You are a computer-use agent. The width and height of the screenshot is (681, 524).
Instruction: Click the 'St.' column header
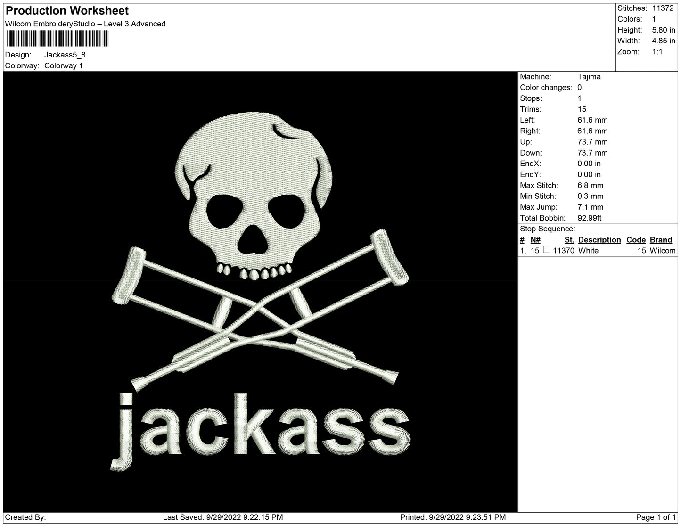569,240
